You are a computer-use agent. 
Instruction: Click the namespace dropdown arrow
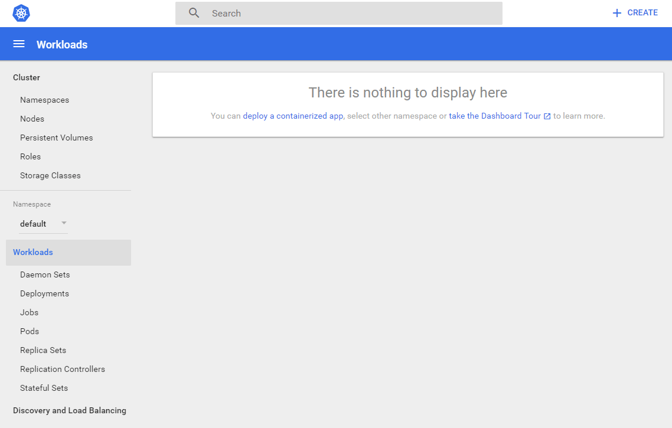pyautogui.click(x=64, y=223)
